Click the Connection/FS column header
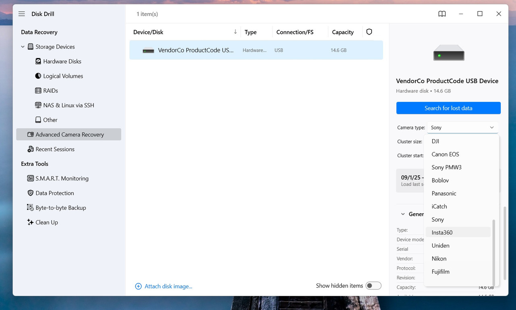The width and height of the screenshot is (516, 310). [295, 32]
